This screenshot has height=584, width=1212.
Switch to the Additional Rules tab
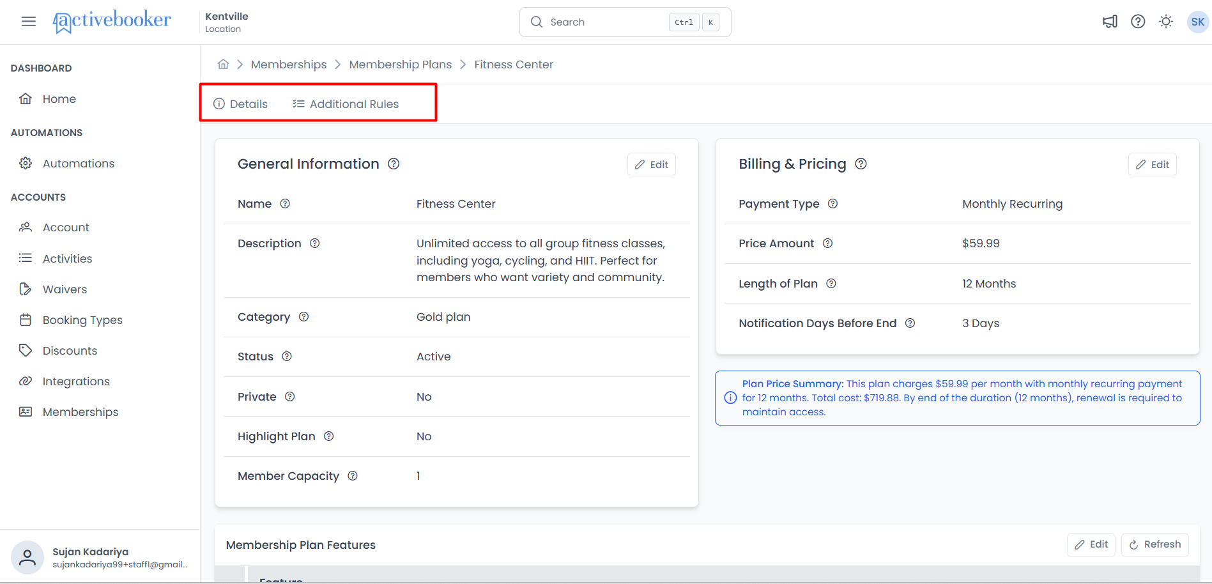[x=346, y=104]
